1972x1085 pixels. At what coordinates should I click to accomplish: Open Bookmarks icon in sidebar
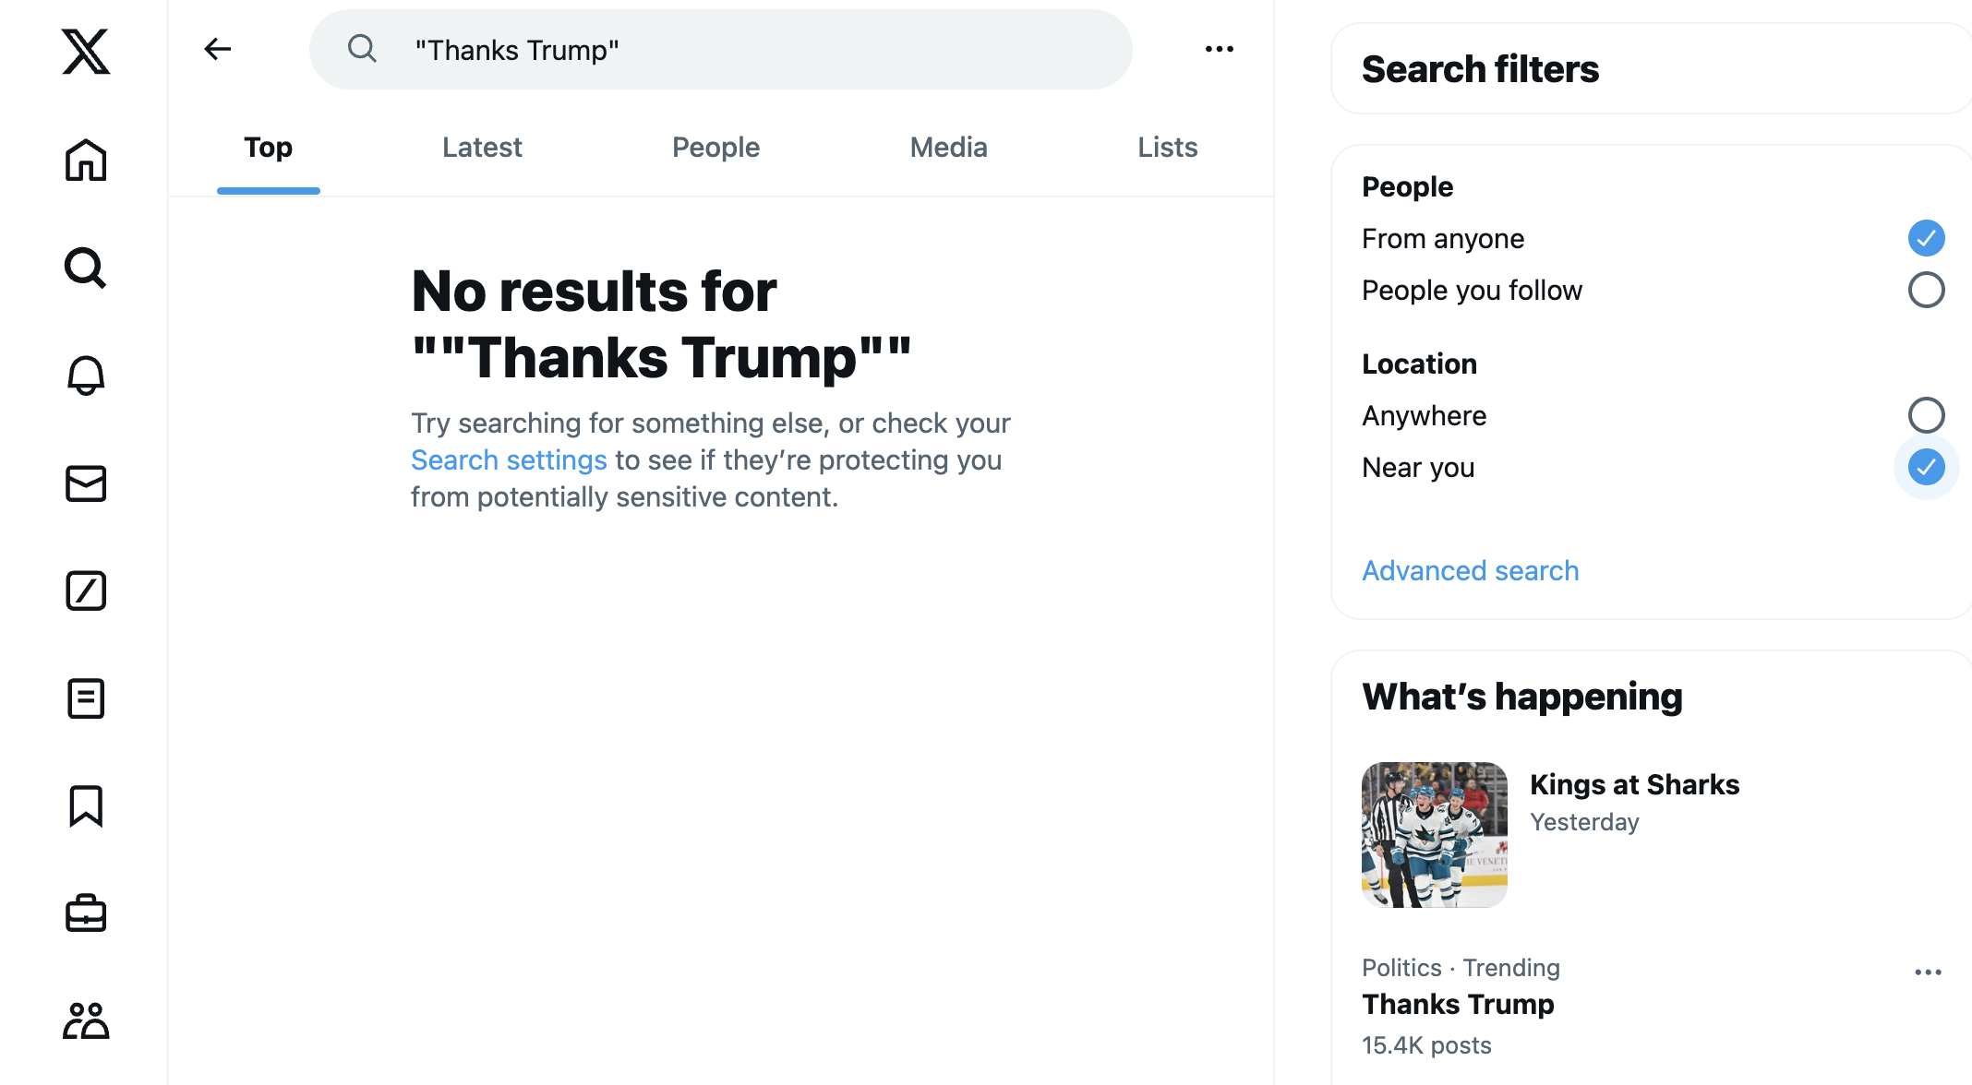coord(86,806)
